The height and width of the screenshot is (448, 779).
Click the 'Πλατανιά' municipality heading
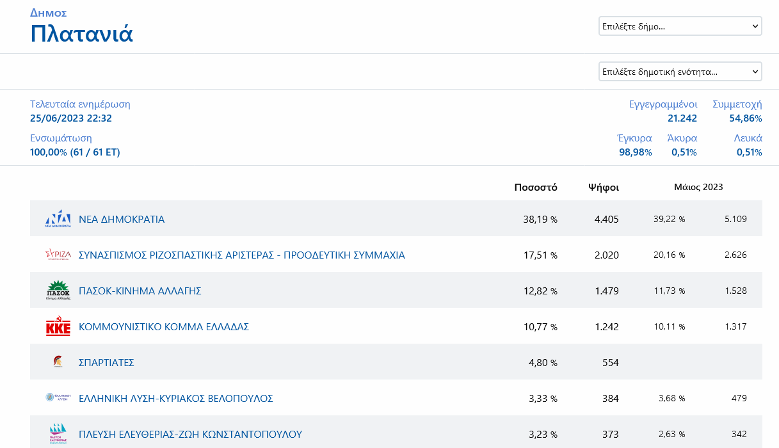coord(82,33)
